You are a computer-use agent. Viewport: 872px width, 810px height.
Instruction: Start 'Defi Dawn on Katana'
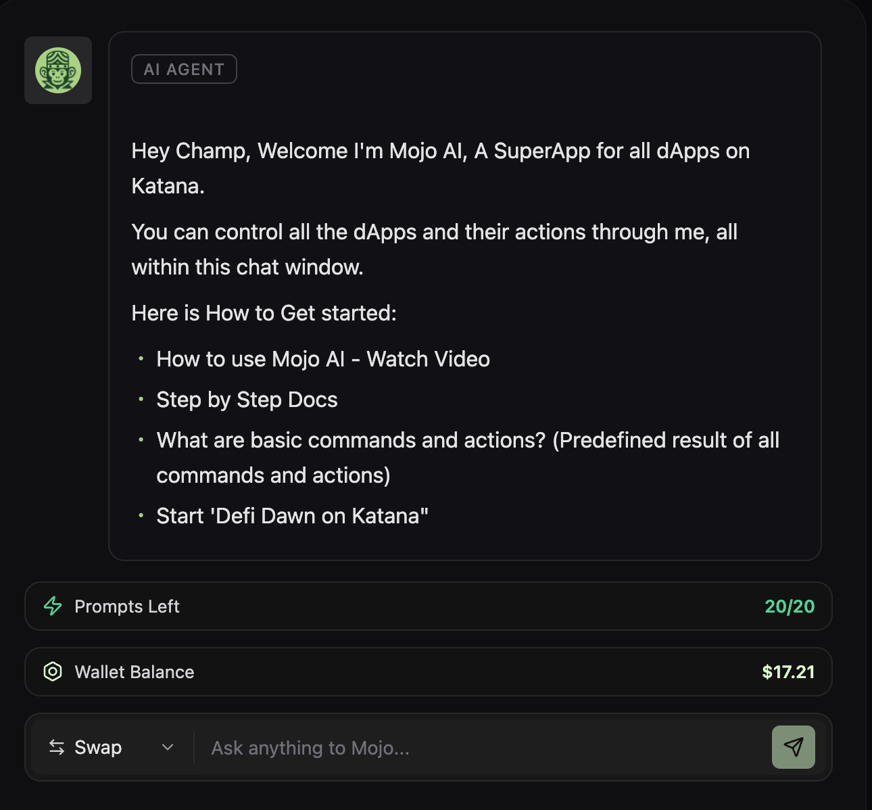coord(293,516)
